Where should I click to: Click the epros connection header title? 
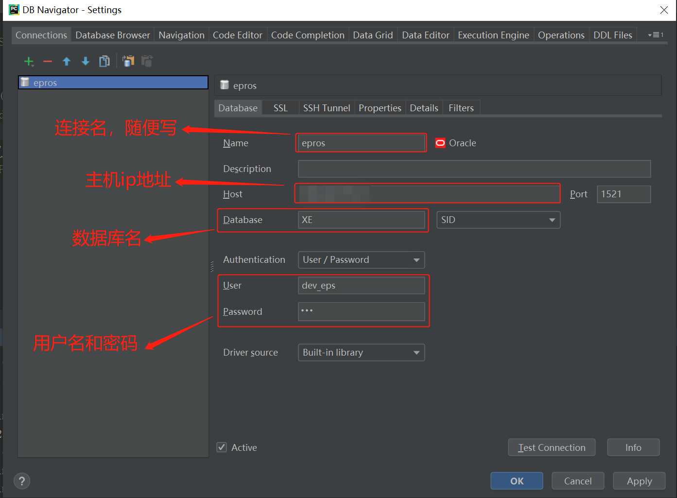click(x=245, y=86)
